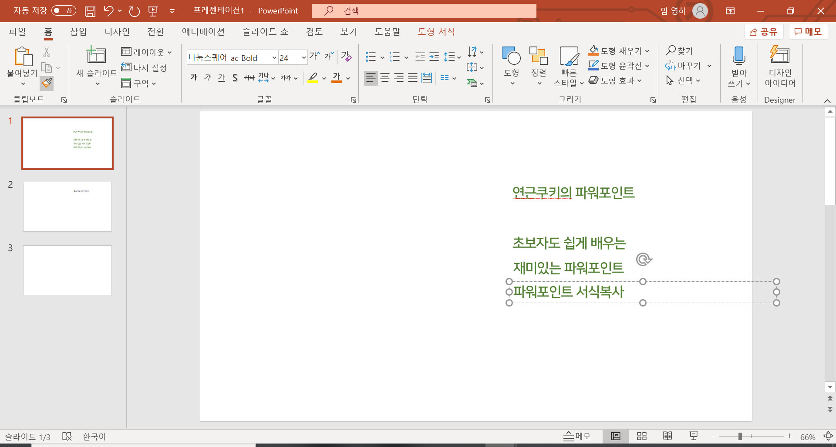The image size is (836, 447).
Task: Click in the search box
Action: point(424,11)
